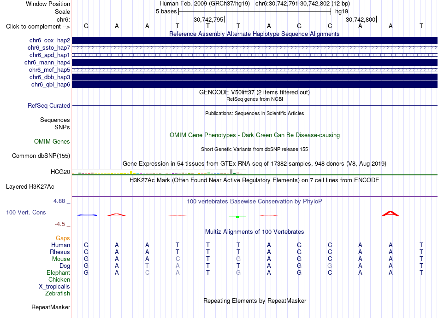Open the RefSeq Curated track label
Viewport: 438px width, 318px height.
pos(49,106)
